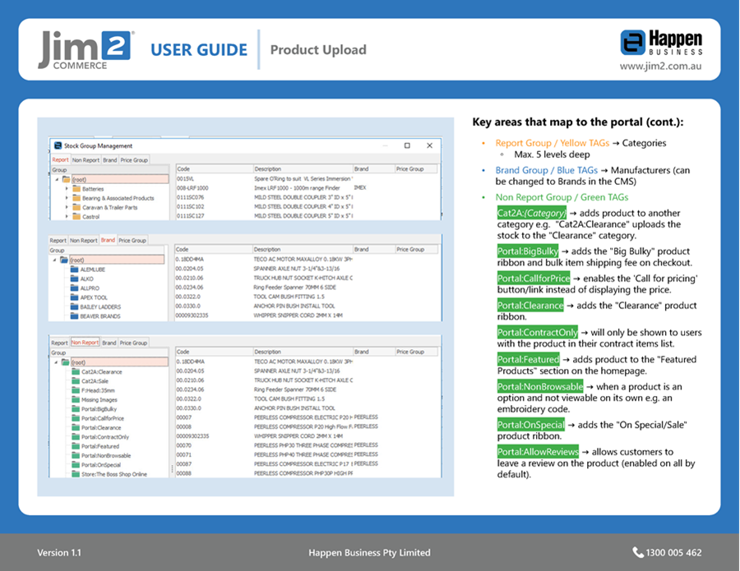The height and width of the screenshot is (571, 740).
Task: Select the red Brand tab in the blue-folder panel
Action: [x=108, y=240]
